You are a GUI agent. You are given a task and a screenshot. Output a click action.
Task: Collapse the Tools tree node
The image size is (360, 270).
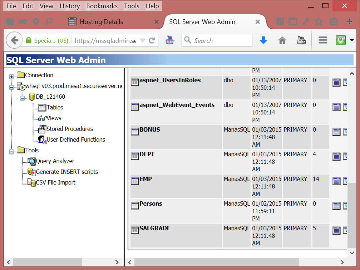click(11, 152)
